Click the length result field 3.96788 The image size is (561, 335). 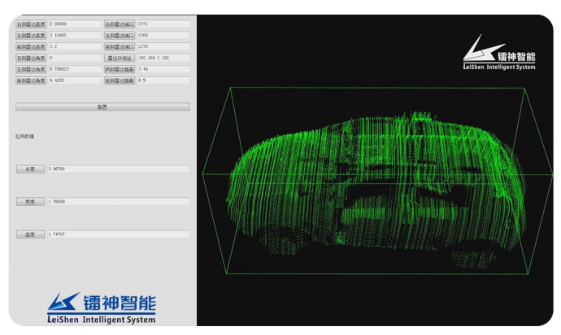click(x=118, y=170)
